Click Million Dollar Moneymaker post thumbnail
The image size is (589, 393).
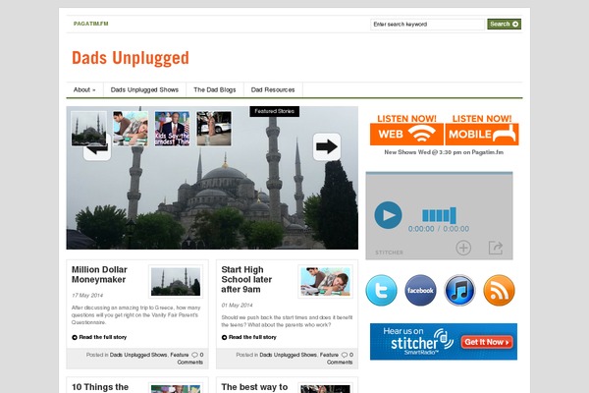click(x=176, y=281)
